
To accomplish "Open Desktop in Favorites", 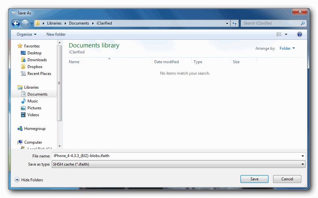I will tap(34, 53).
